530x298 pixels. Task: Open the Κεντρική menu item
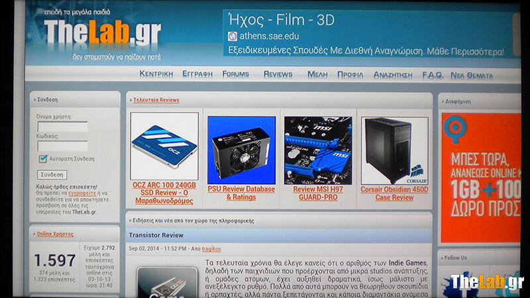pos(156,74)
